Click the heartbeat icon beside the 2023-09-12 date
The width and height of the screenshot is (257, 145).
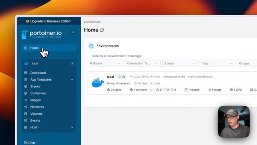[131, 77]
